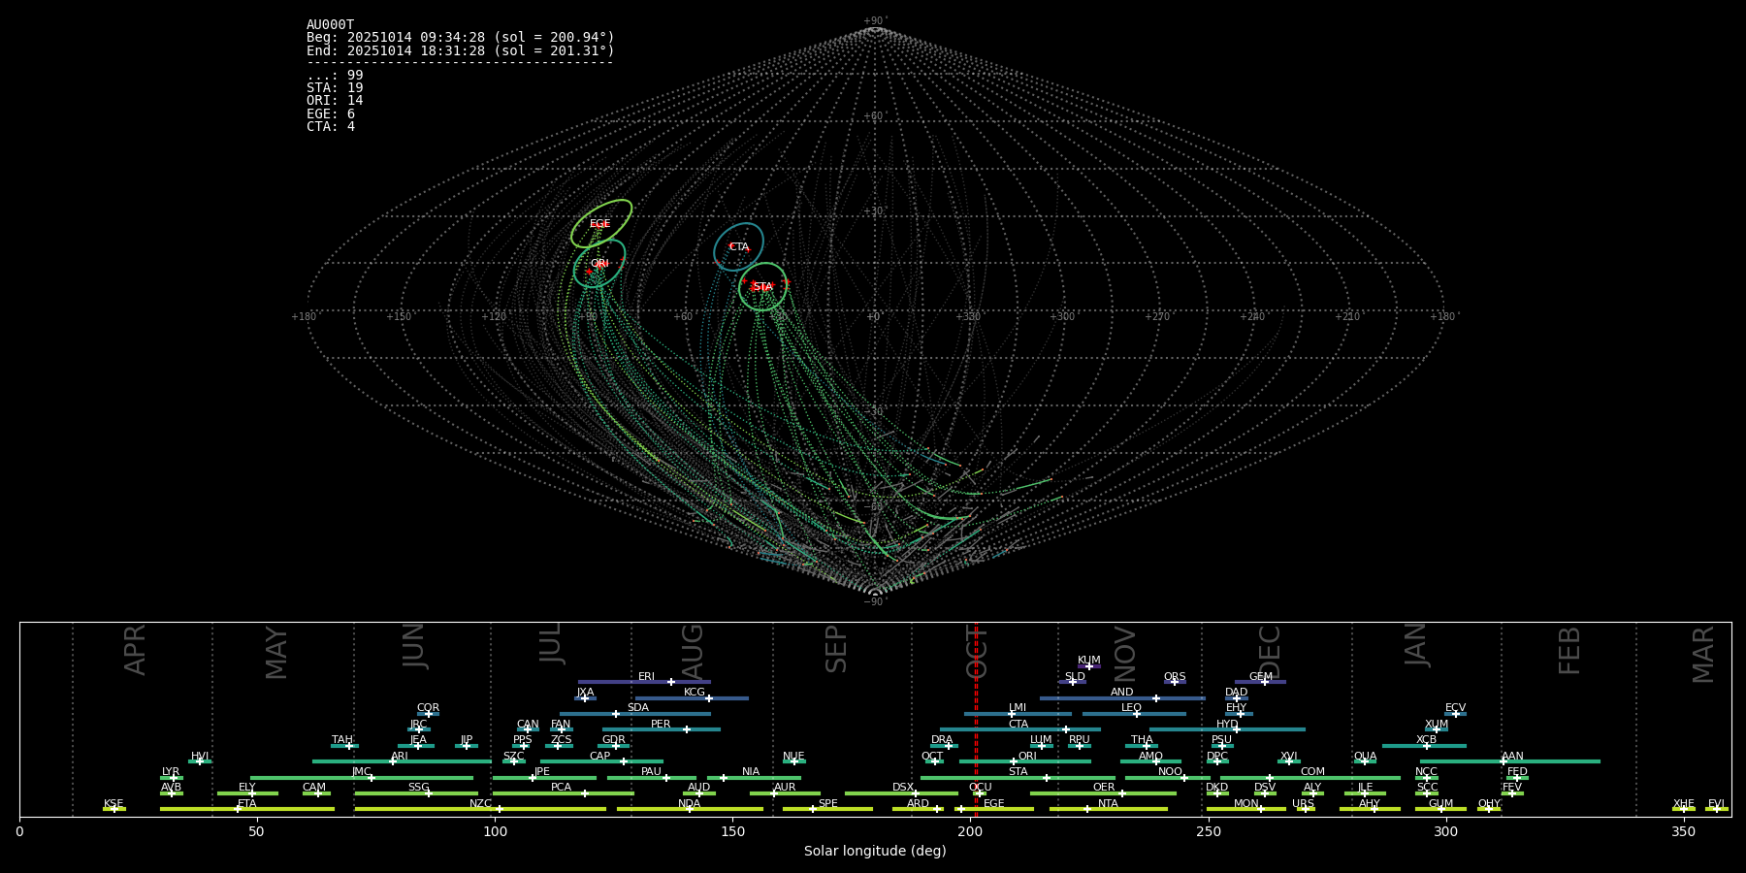Screen dimensions: 1746x873
Task: Click the HYD shower label in timeline
Action: 1228,725
